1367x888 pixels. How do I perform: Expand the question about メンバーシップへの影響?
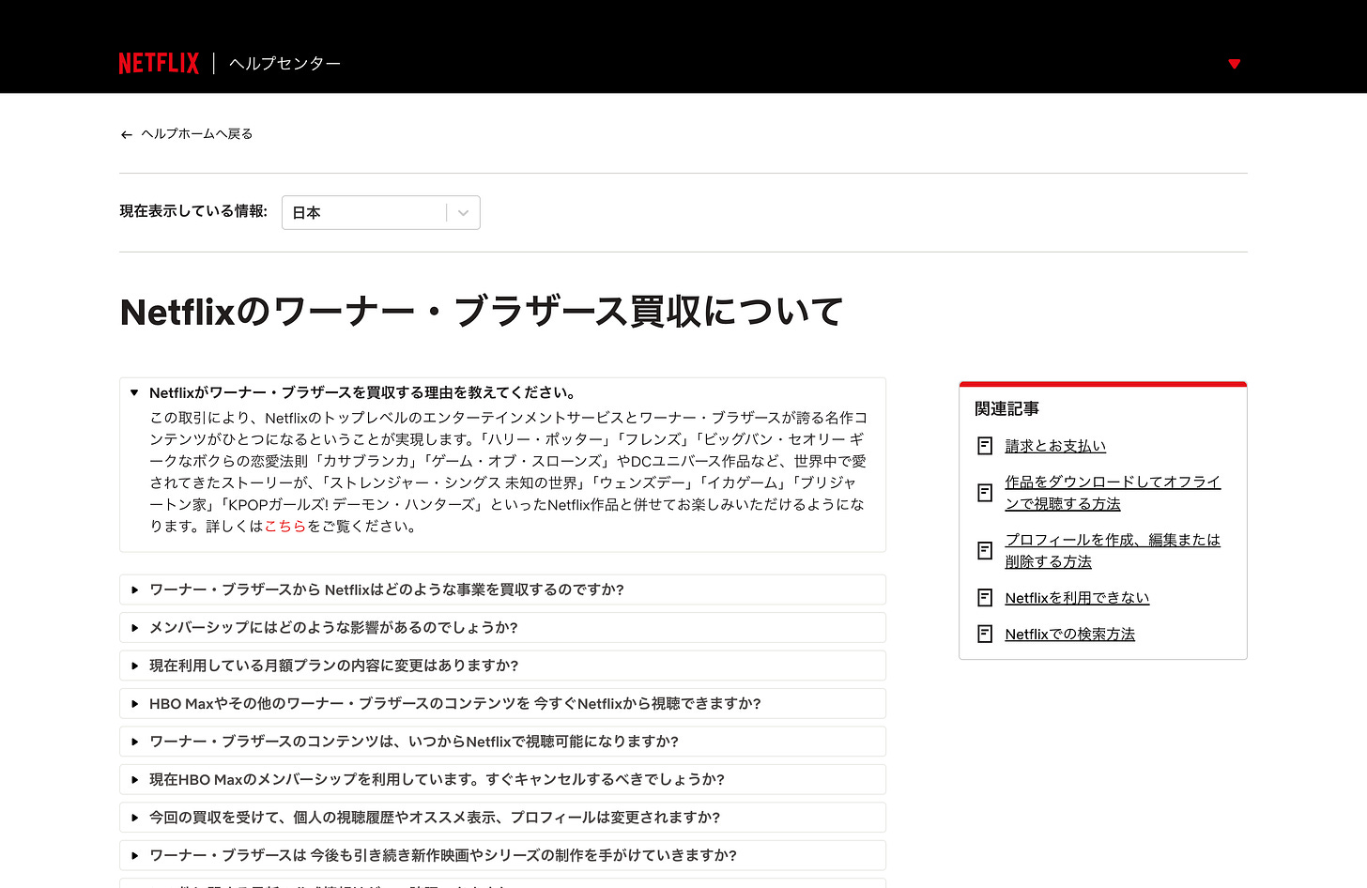click(x=333, y=627)
